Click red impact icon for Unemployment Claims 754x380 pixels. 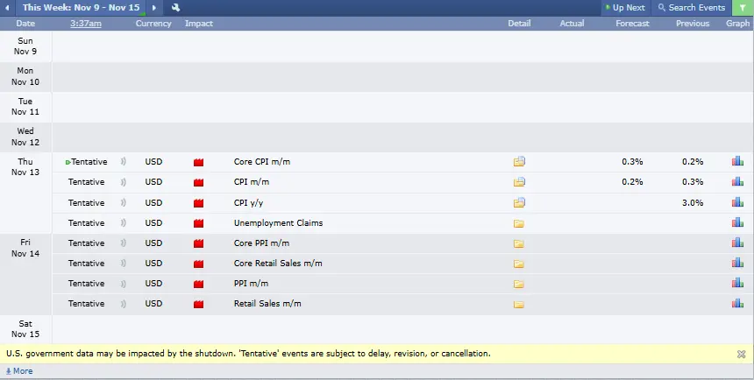click(199, 223)
